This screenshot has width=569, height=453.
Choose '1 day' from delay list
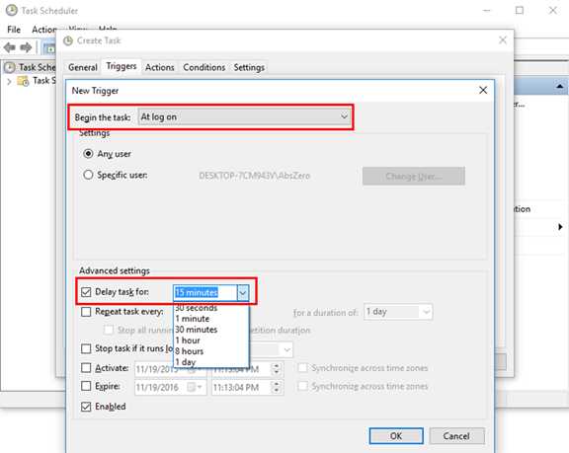coord(186,362)
